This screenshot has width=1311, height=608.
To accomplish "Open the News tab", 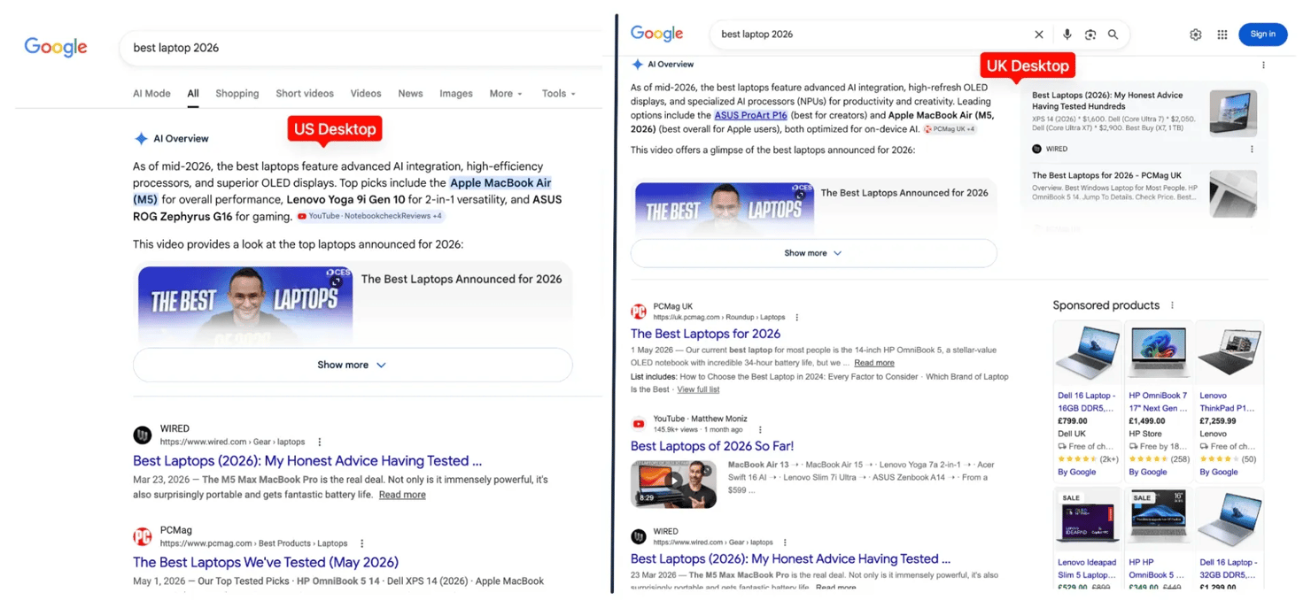I will click(x=410, y=94).
